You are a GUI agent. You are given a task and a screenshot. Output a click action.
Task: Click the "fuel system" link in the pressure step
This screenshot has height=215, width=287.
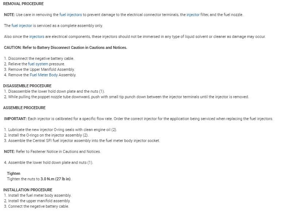[x=38, y=64]
